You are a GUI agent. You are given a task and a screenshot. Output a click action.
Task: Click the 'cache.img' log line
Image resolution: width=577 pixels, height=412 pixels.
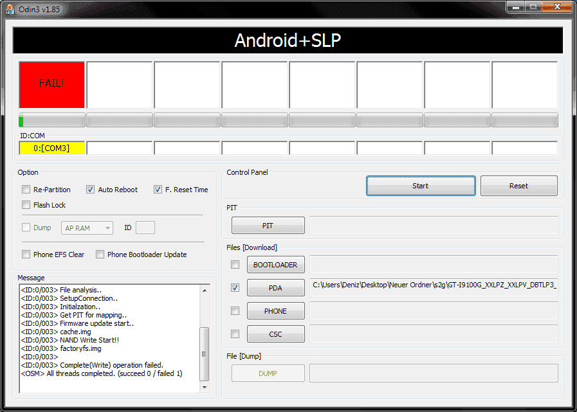[x=56, y=332]
